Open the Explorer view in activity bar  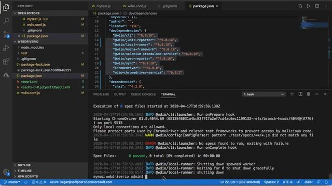(6, 7)
